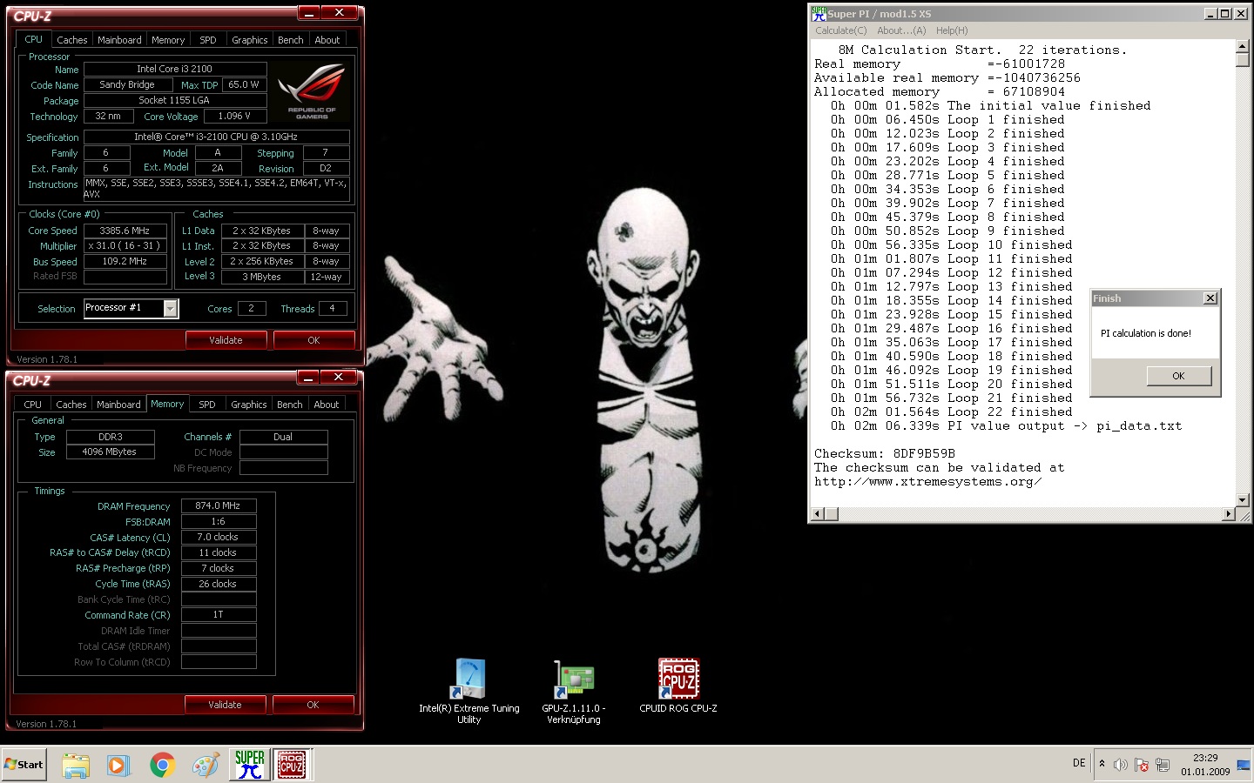Click OK in bottom CPU-Z Memory window

click(313, 705)
